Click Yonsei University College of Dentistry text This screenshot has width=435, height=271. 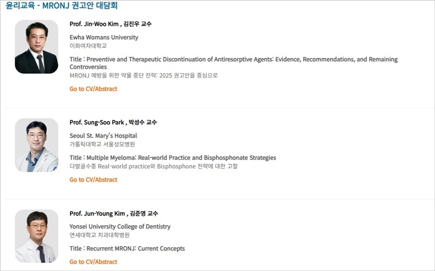(119, 226)
